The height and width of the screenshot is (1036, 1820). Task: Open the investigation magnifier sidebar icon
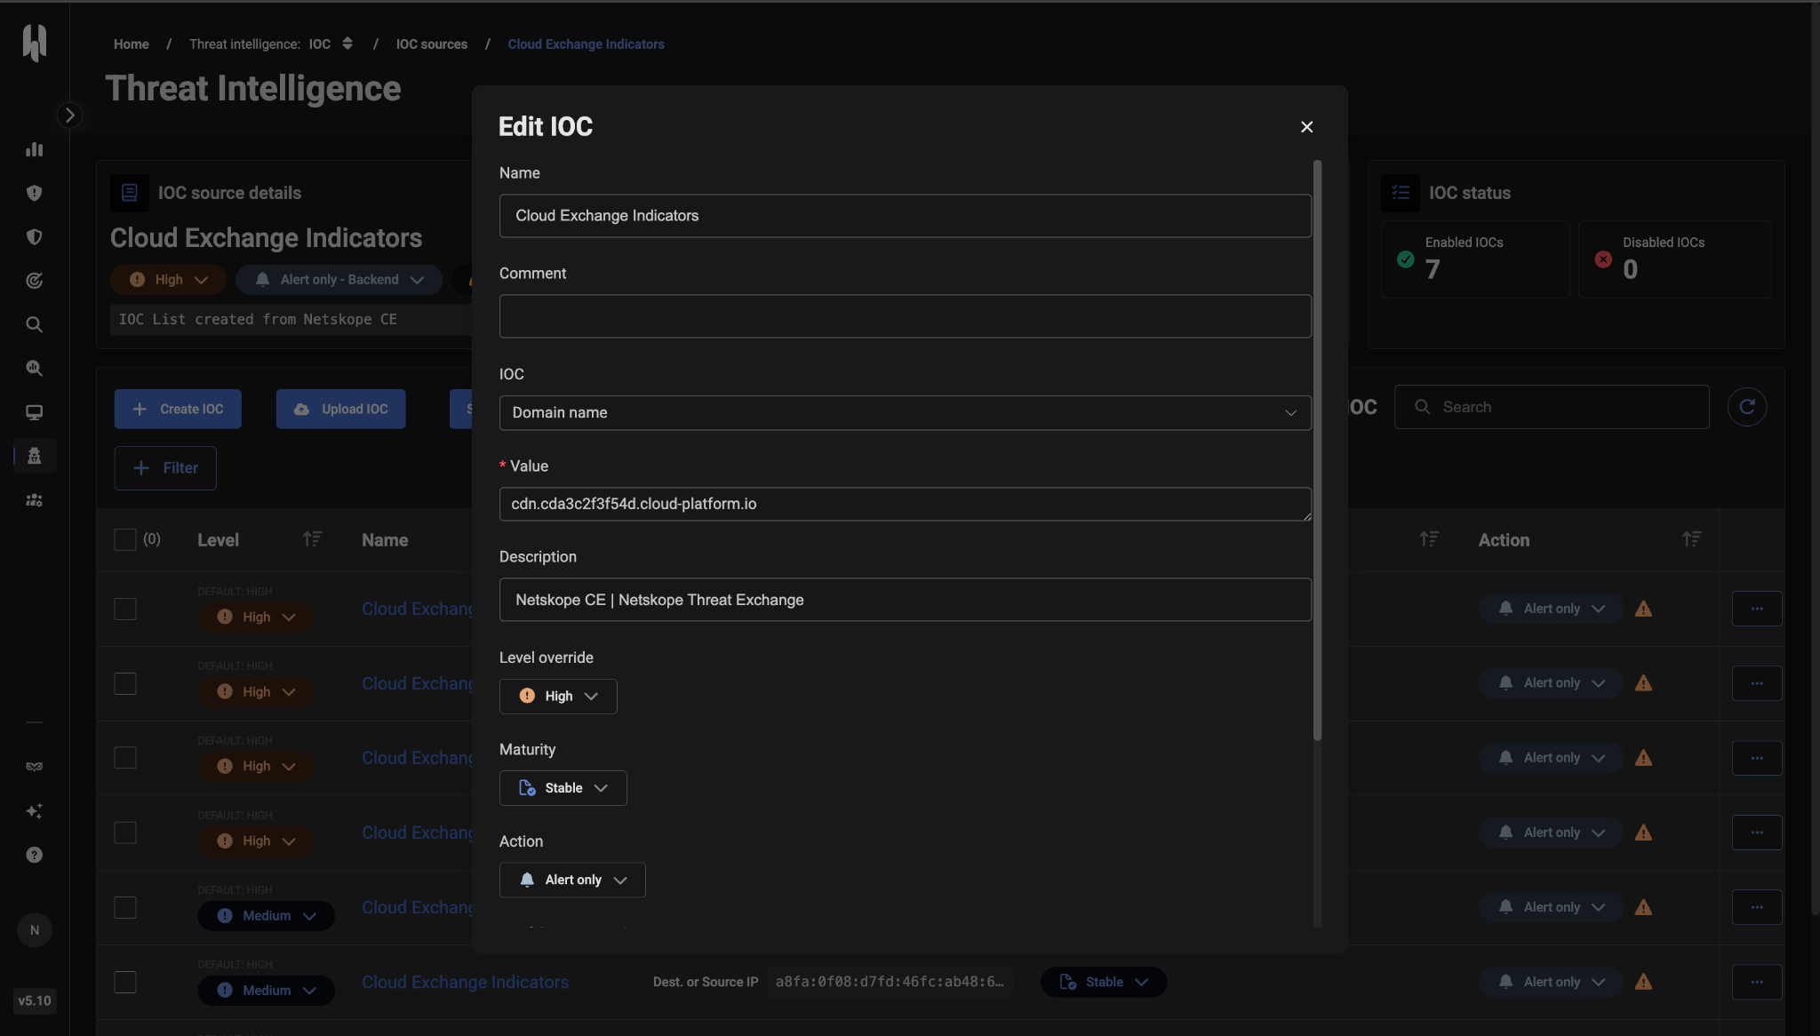(x=35, y=368)
